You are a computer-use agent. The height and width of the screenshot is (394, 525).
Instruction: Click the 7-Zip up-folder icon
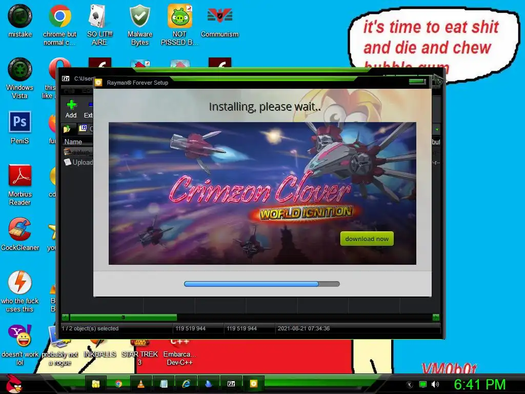click(67, 129)
